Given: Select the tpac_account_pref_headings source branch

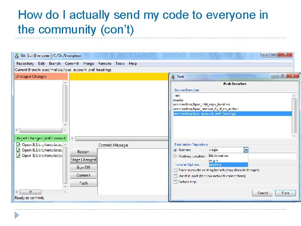Looking at the screenshot, I should coord(232,113).
